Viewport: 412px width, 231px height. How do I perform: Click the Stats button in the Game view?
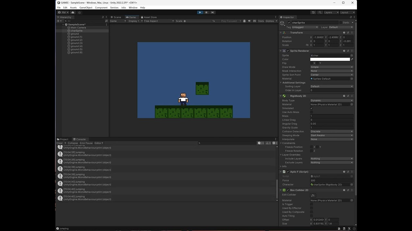pos(260,21)
